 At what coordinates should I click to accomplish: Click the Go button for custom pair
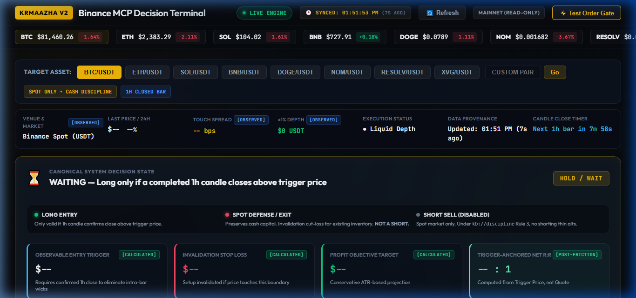pyautogui.click(x=555, y=72)
